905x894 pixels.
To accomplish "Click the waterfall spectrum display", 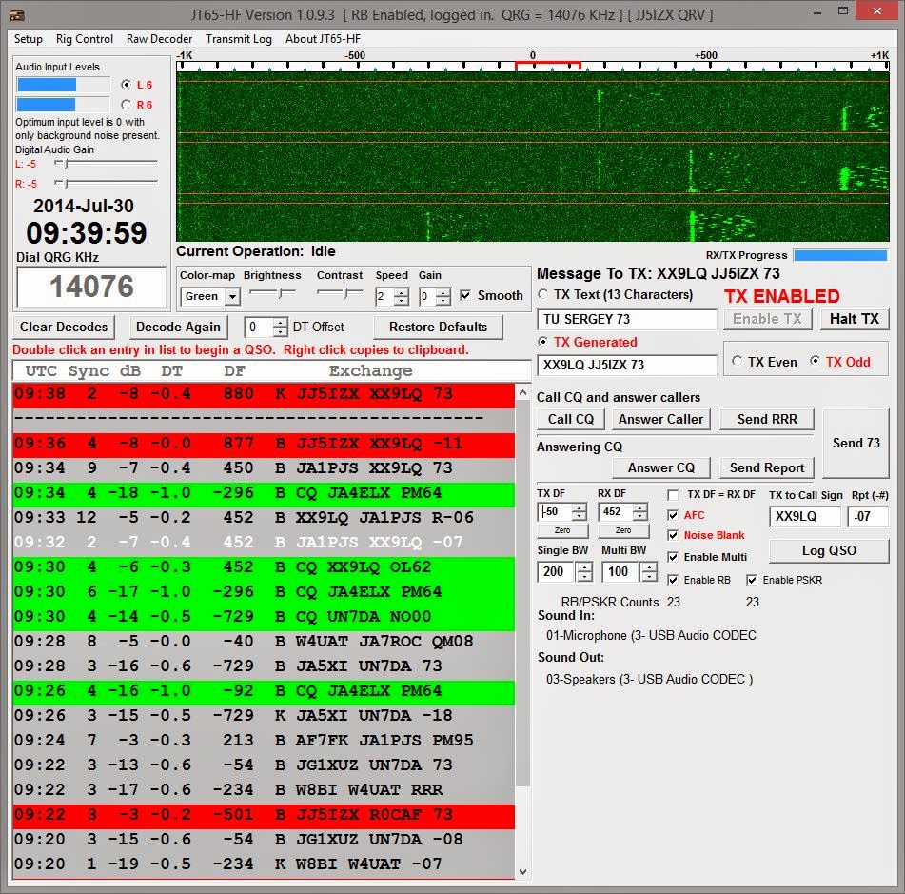I will [533, 156].
